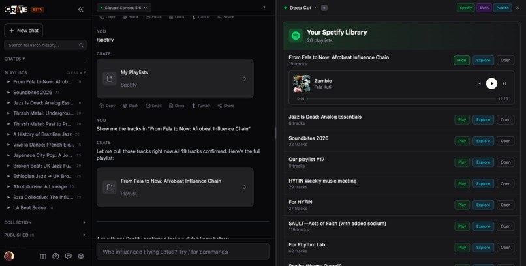Copy the My Playlists response
Viewport: 526px width, 266px height.
pyautogui.click(x=107, y=106)
